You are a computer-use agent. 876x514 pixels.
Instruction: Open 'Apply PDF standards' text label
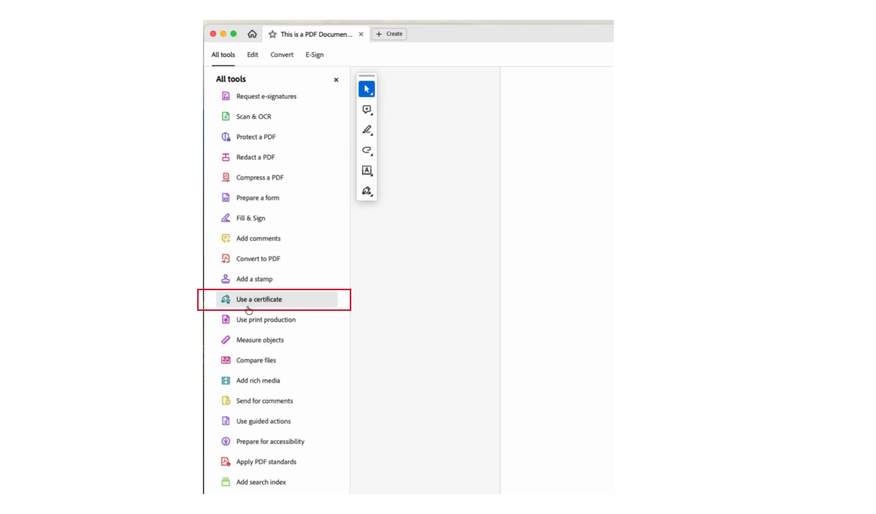coord(266,462)
